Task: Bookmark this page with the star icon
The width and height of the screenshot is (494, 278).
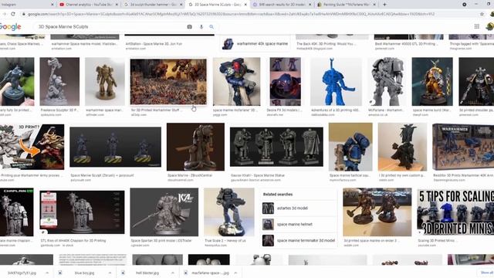Action: (482, 14)
